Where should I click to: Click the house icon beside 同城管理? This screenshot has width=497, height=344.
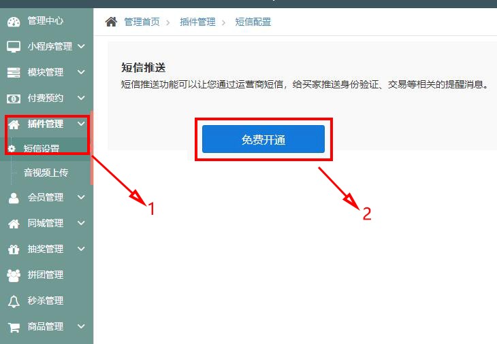tap(14, 224)
